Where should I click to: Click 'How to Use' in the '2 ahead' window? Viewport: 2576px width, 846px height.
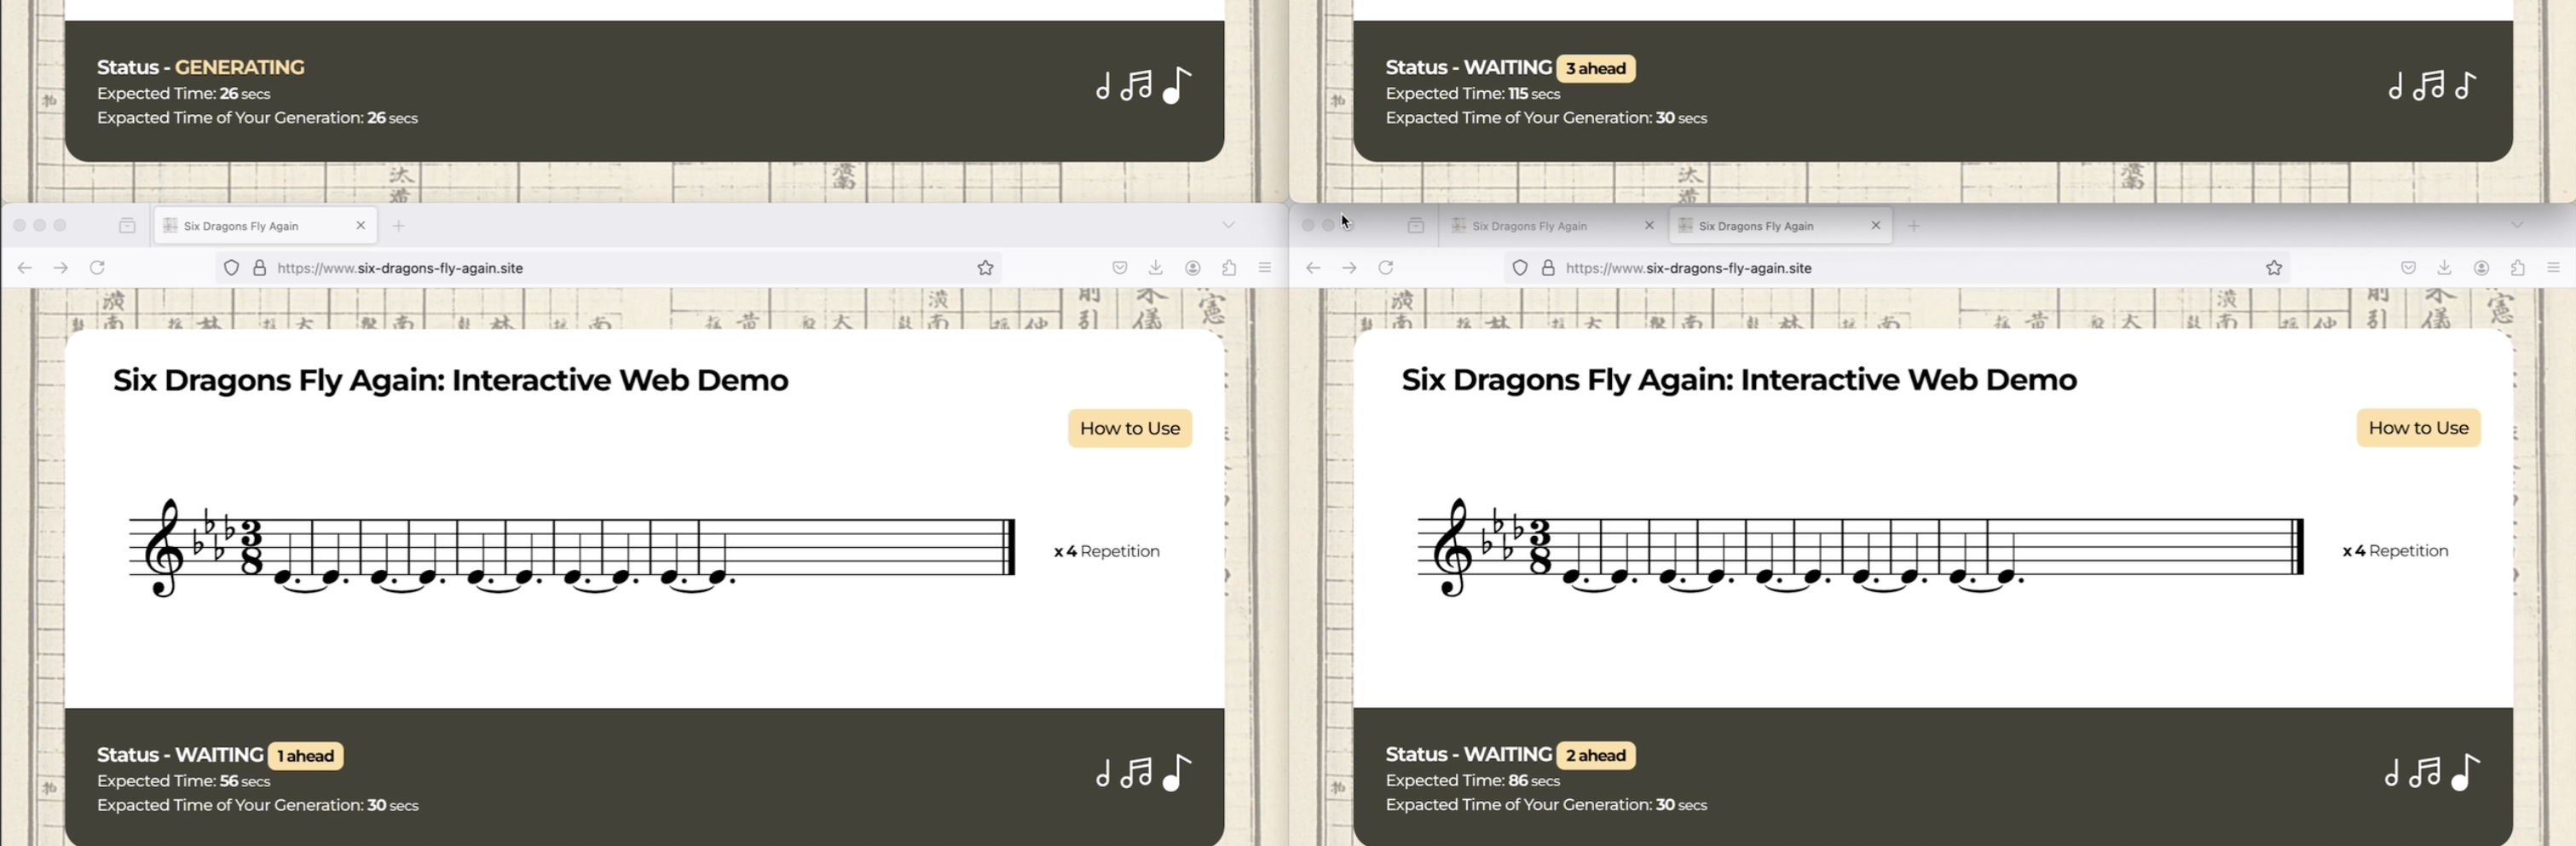pyautogui.click(x=2418, y=428)
